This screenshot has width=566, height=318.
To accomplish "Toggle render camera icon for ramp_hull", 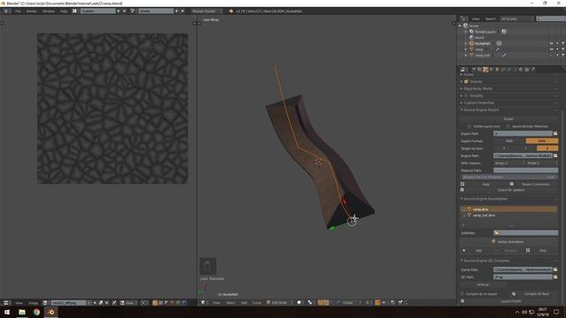I will pyautogui.click(x=563, y=55).
